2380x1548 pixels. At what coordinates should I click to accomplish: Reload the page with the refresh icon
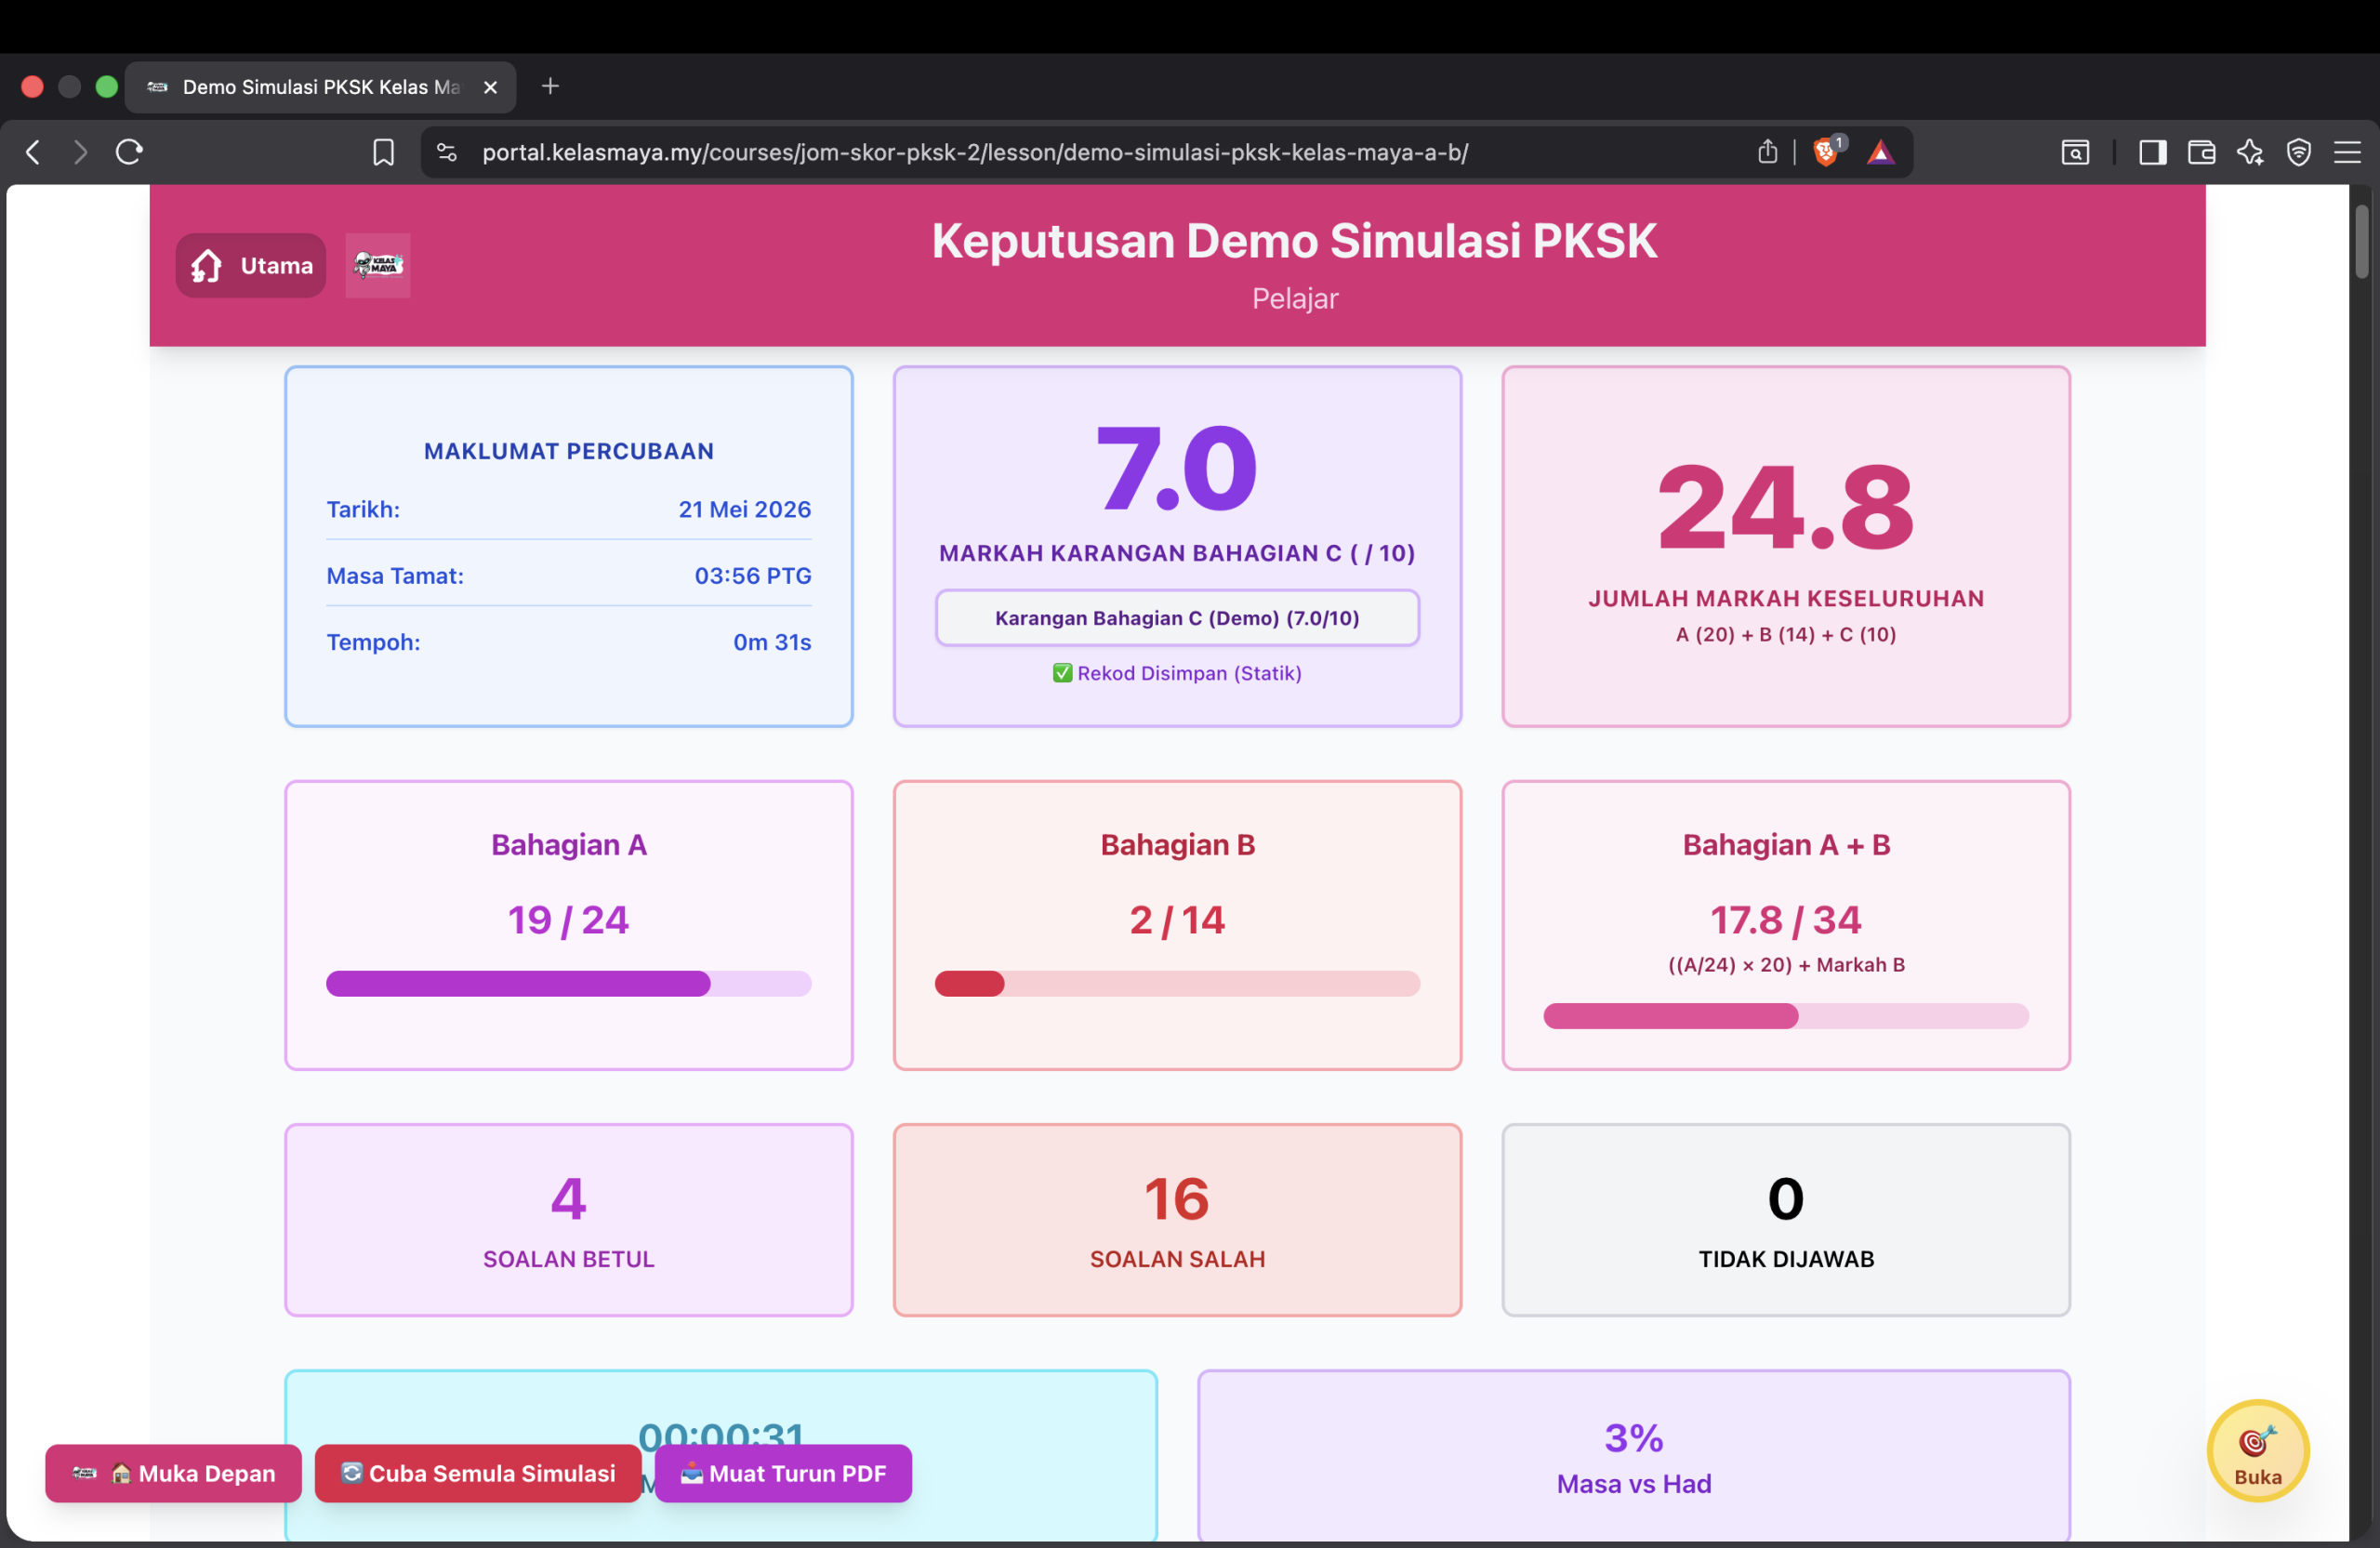coord(130,152)
